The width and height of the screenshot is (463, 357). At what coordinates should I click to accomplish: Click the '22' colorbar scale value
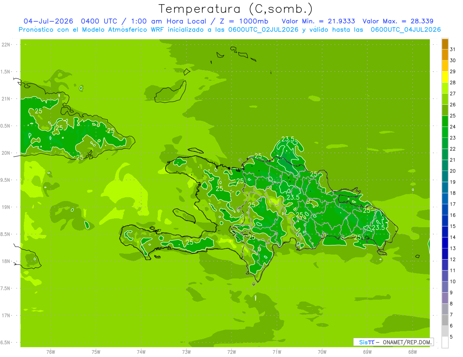(x=453, y=149)
